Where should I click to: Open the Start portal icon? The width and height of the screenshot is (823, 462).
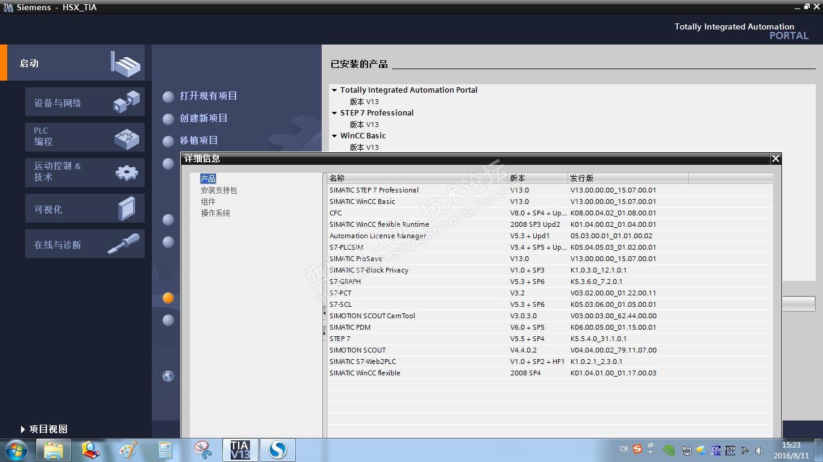(x=125, y=63)
